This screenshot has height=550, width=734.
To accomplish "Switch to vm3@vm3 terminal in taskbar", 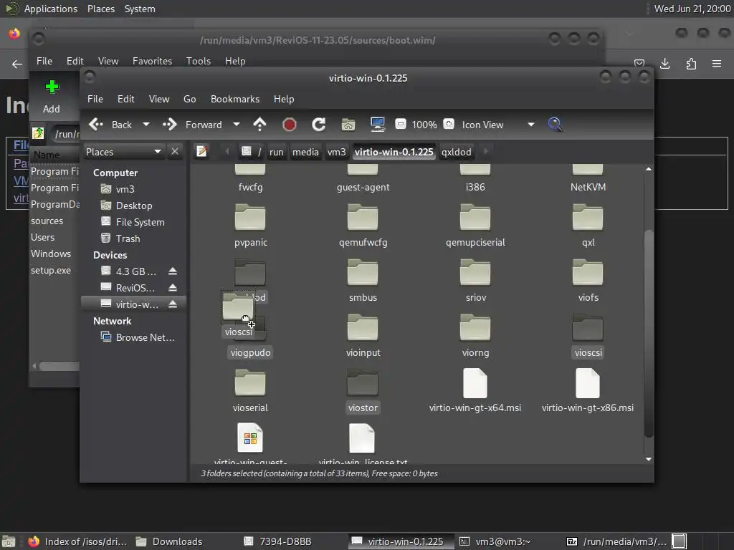I will [x=496, y=541].
